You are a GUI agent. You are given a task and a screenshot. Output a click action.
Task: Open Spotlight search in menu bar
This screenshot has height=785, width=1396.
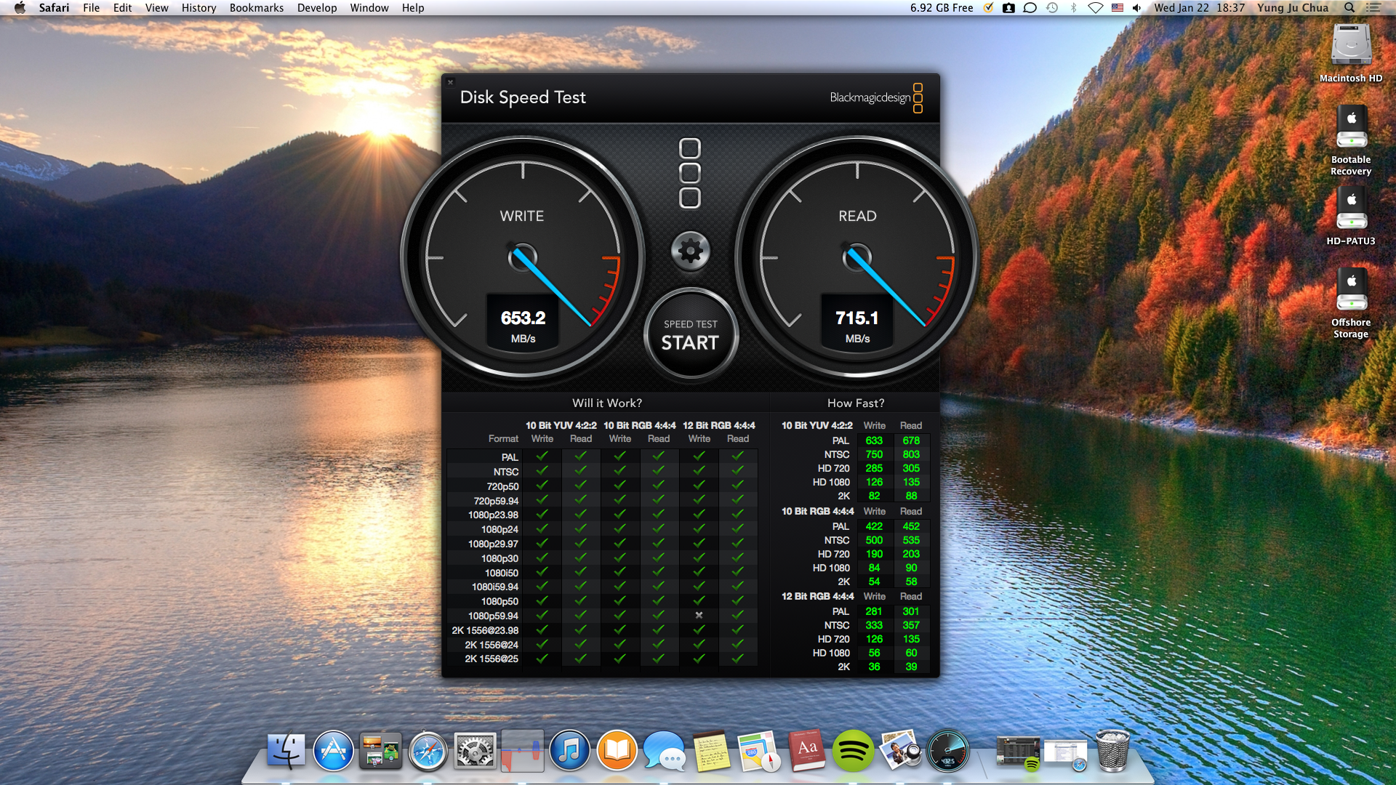pyautogui.click(x=1349, y=8)
